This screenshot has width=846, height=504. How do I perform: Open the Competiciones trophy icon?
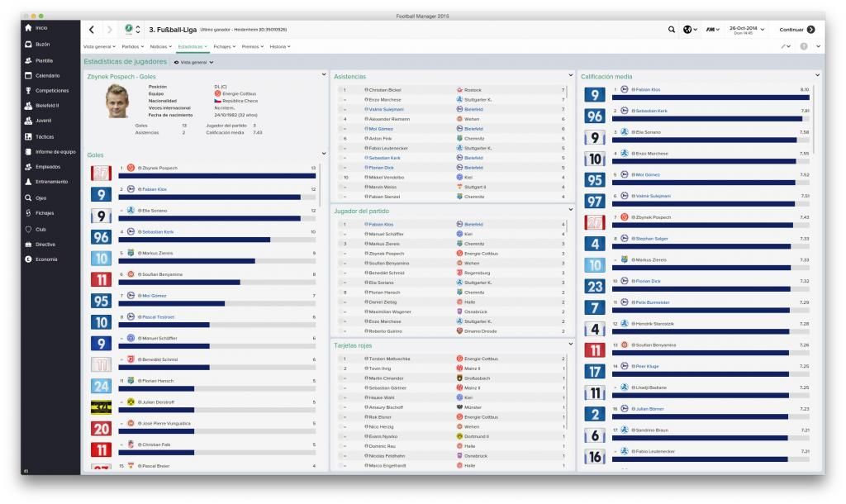point(28,91)
